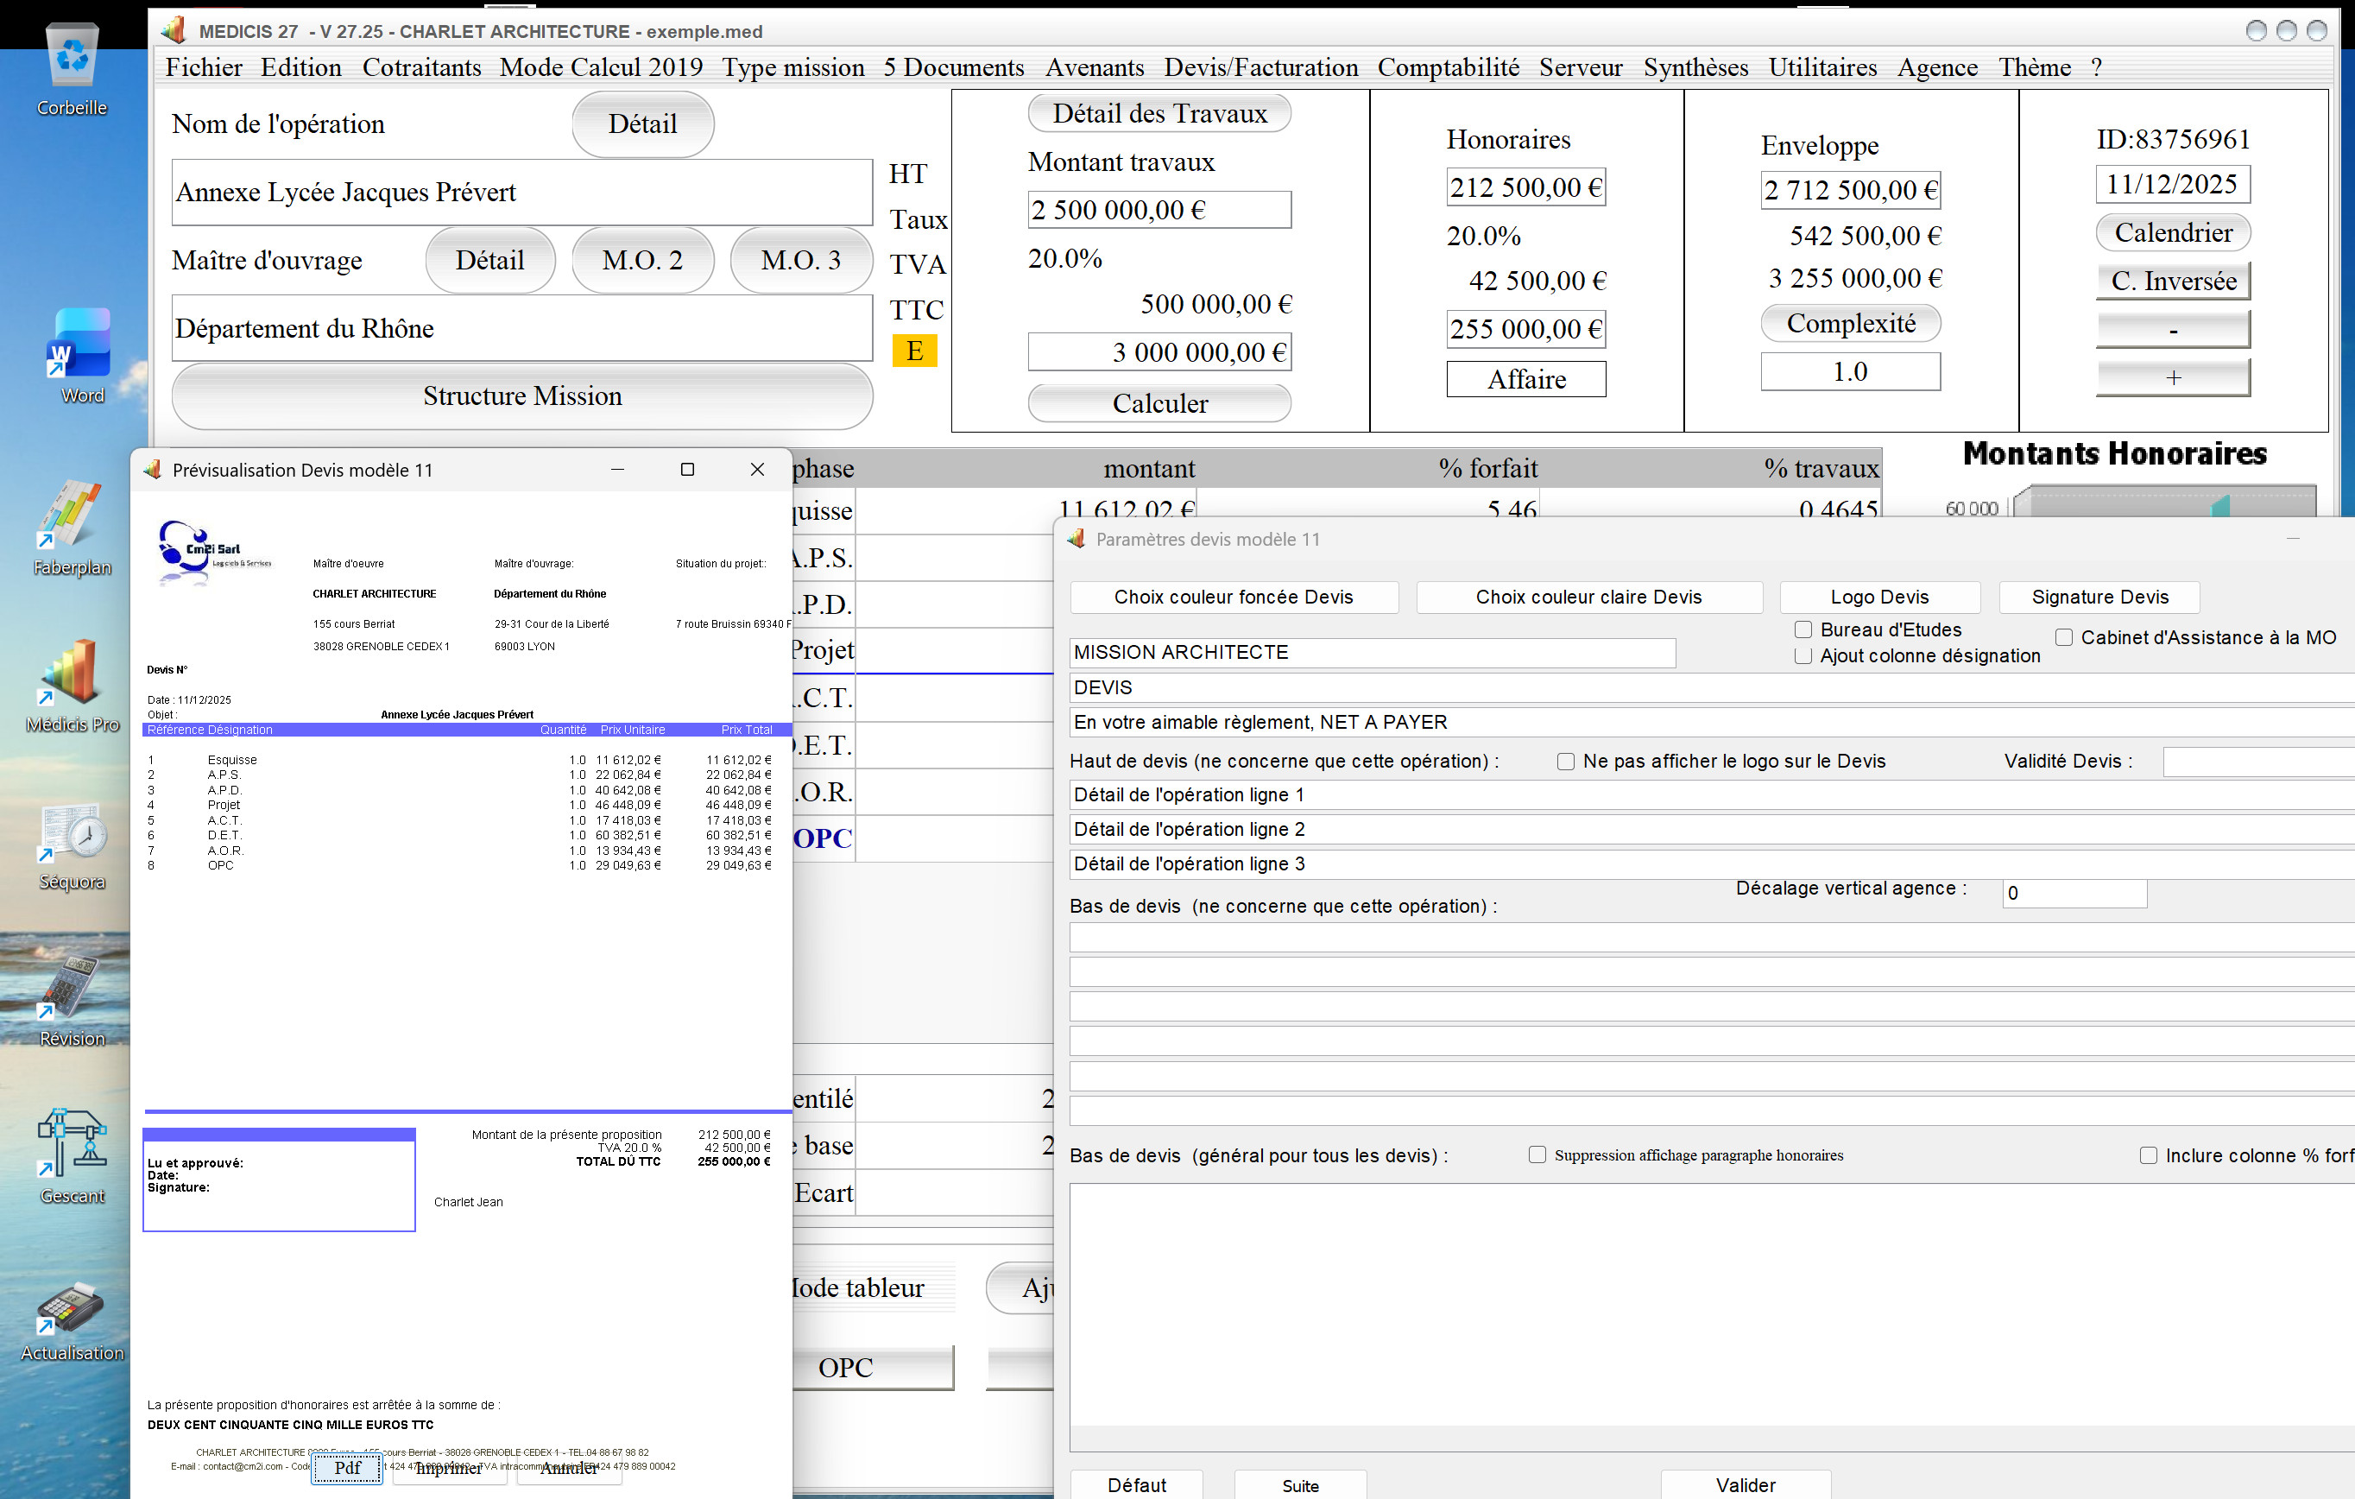Click the Structure Mission button
The width and height of the screenshot is (2355, 1499).
pyautogui.click(x=522, y=396)
